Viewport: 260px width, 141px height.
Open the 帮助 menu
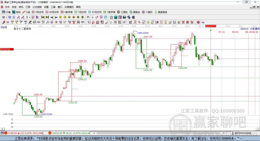coord(78,7)
